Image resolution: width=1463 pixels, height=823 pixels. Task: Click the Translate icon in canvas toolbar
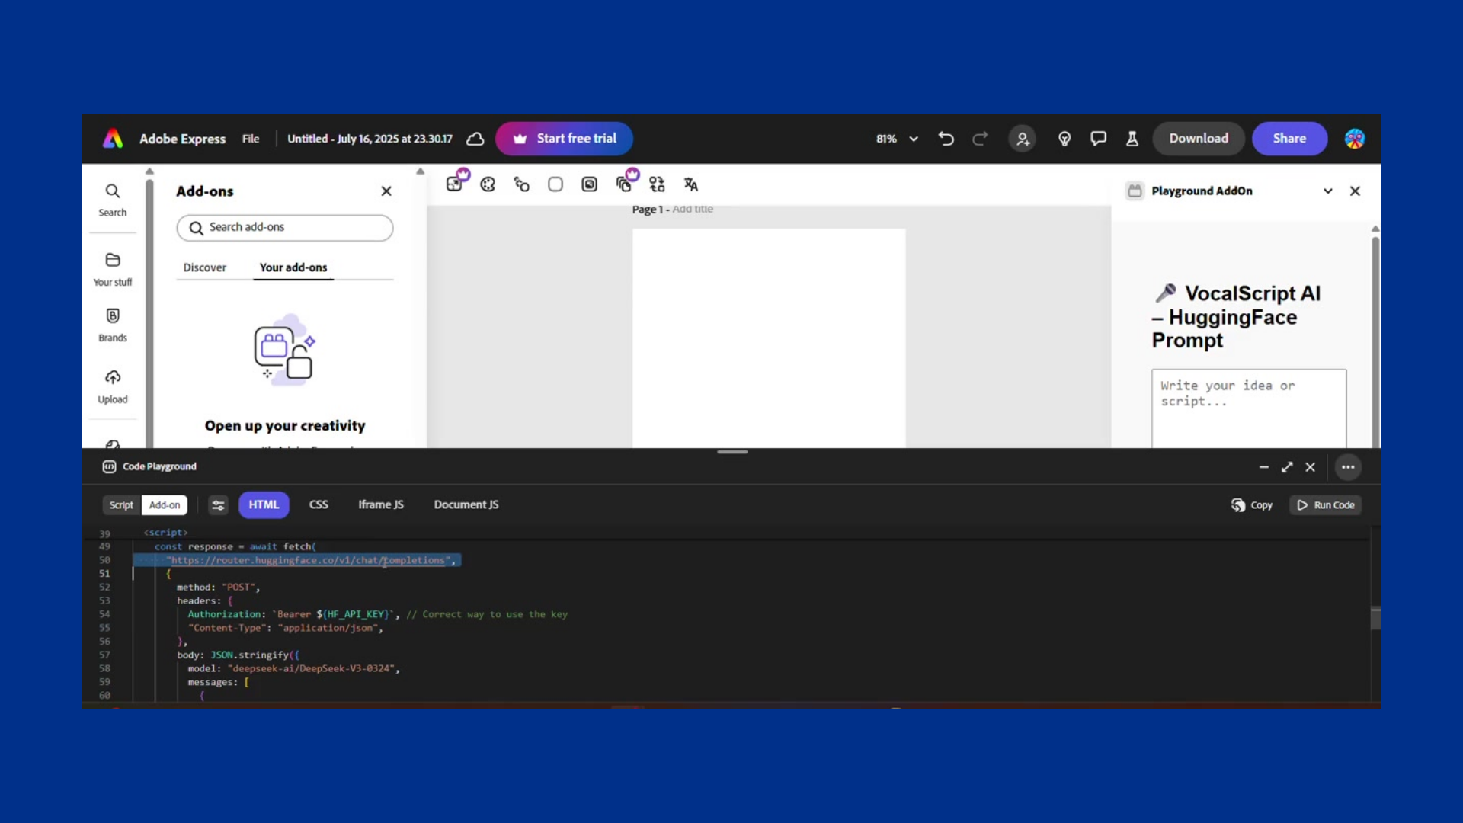[x=690, y=184]
